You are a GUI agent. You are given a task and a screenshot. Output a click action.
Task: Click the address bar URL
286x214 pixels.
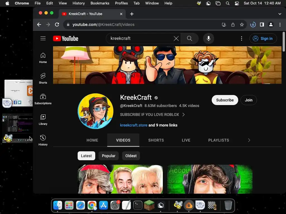click(x=103, y=25)
